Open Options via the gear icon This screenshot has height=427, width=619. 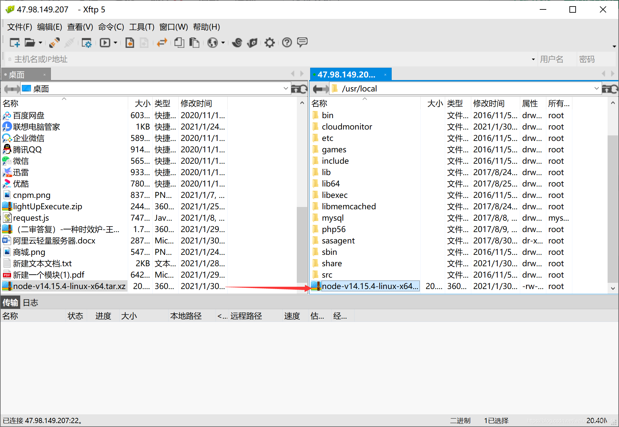pos(270,43)
